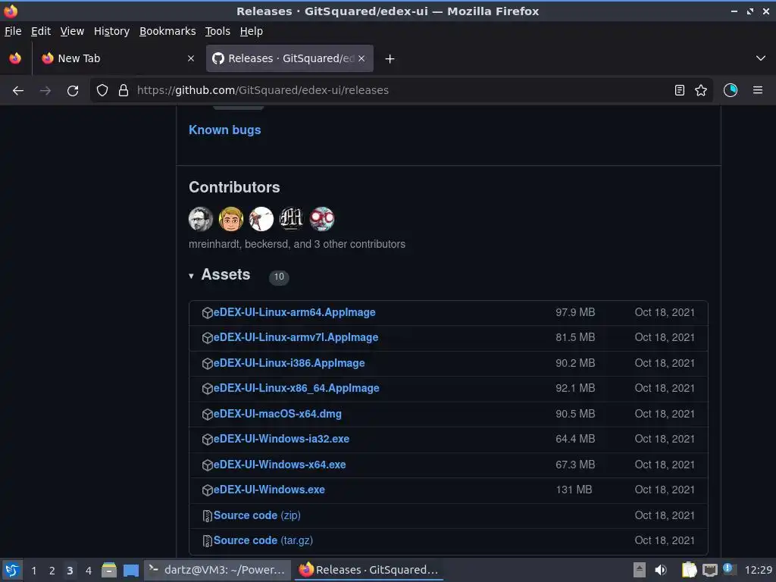Click package icon beside eDEX-UI-Windows.exe
The image size is (776, 582).
pyautogui.click(x=208, y=490)
